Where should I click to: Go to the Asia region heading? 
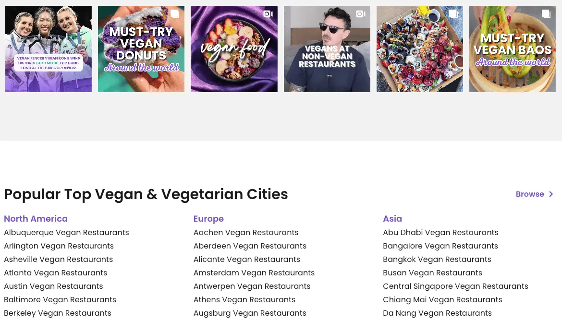[392, 219]
